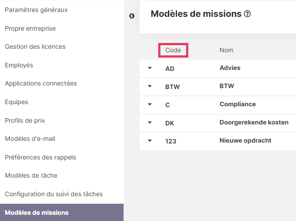Collapse the sidebar with the arrow icon
Image resolution: width=296 pixels, height=221 pixels.
[x=132, y=16]
